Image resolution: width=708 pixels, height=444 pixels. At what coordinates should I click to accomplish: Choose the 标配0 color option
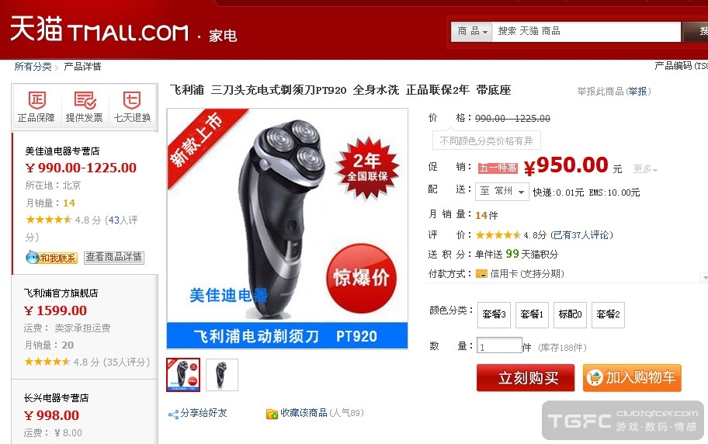point(570,315)
